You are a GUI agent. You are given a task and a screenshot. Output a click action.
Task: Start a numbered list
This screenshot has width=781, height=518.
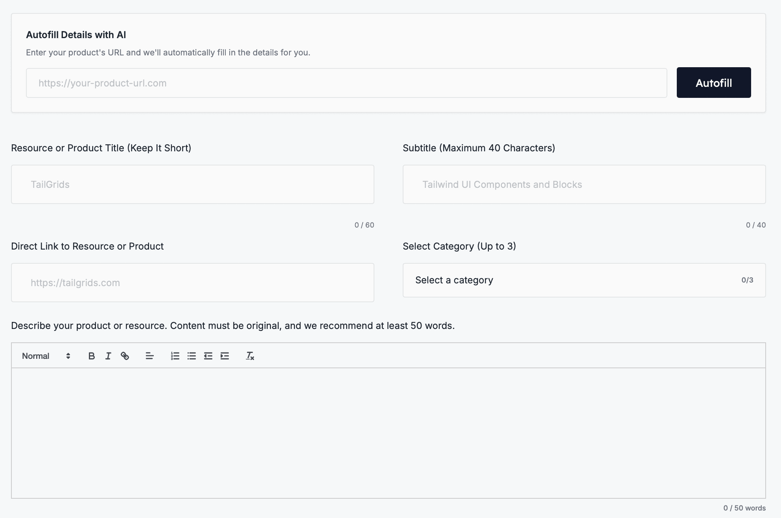pos(175,356)
